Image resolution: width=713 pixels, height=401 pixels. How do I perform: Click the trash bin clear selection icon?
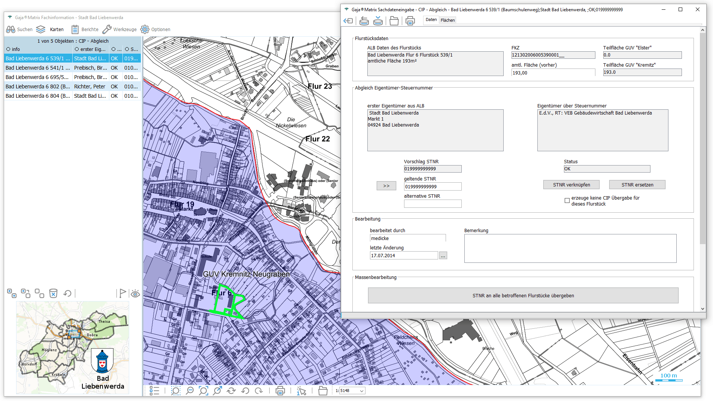(54, 293)
